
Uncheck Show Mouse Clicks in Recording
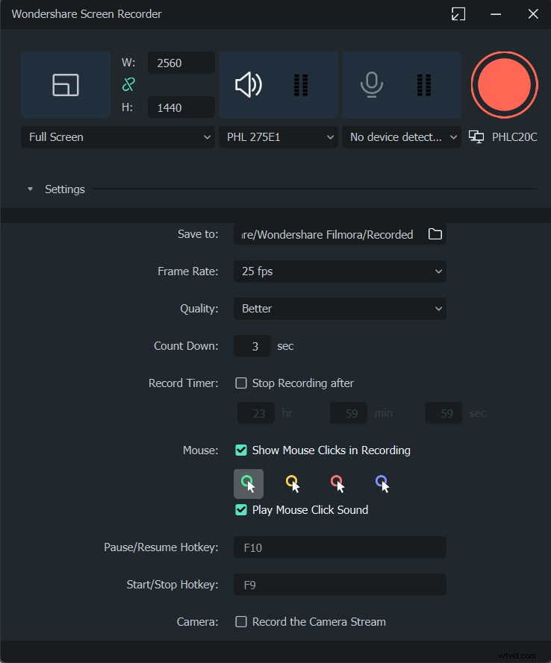[x=241, y=450]
